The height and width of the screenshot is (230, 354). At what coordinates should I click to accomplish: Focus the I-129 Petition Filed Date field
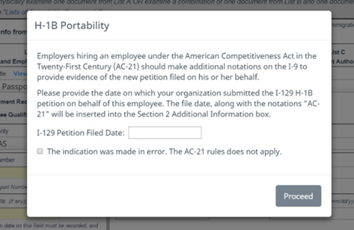pyautogui.click(x=165, y=133)
